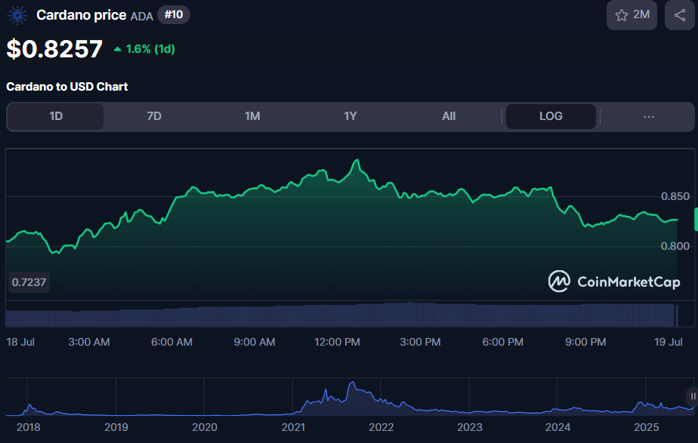Image resolution: width=698 pixels, height=443 pixels.
Task: Click the 18 Jul date axis label
Action: [20, 342]
